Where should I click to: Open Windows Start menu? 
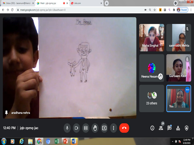coord(4,141)
